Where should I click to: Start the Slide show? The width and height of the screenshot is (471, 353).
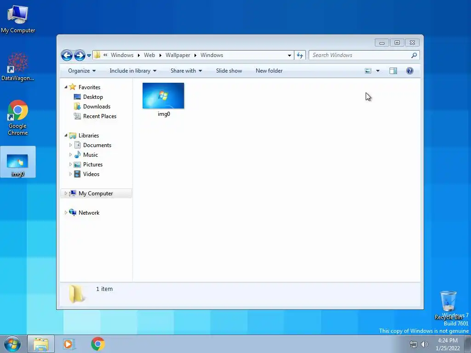pyautogui.click(x=229, y=71)
